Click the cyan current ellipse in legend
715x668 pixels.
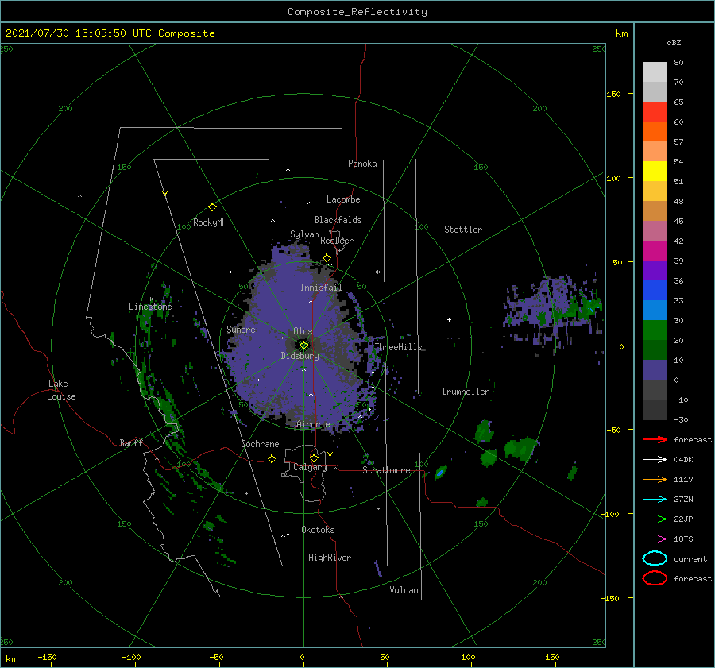tap(655, 558)
